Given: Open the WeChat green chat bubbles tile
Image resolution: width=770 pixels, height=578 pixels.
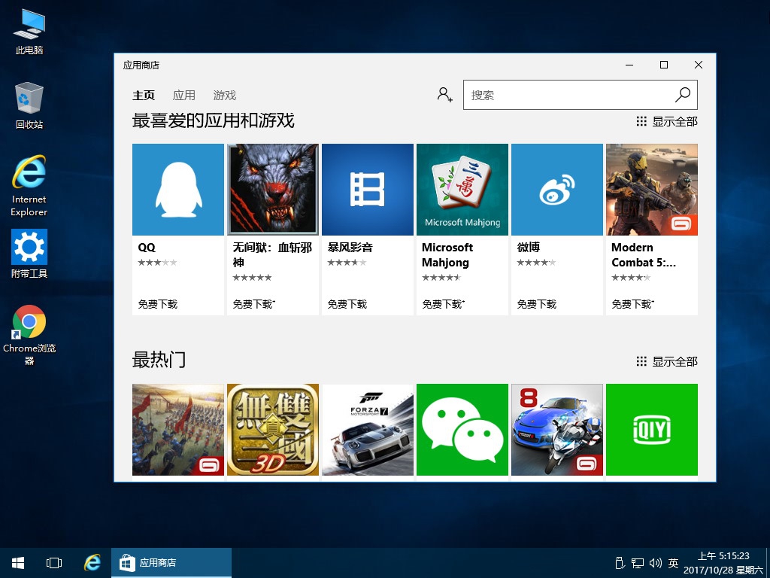Looking at the screenshot, I should (462, 430).
